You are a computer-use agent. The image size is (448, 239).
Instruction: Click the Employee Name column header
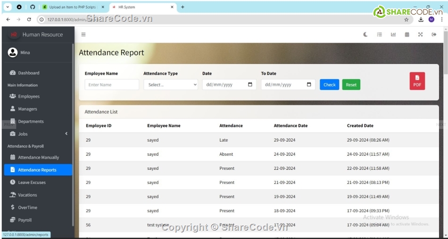(x=164, y=126)
